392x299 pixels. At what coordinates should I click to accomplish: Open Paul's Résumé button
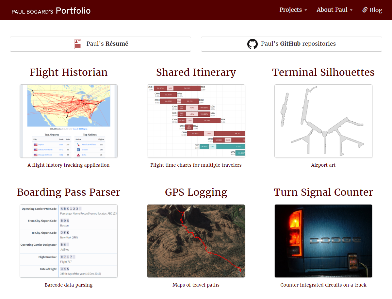coord(100,44)
